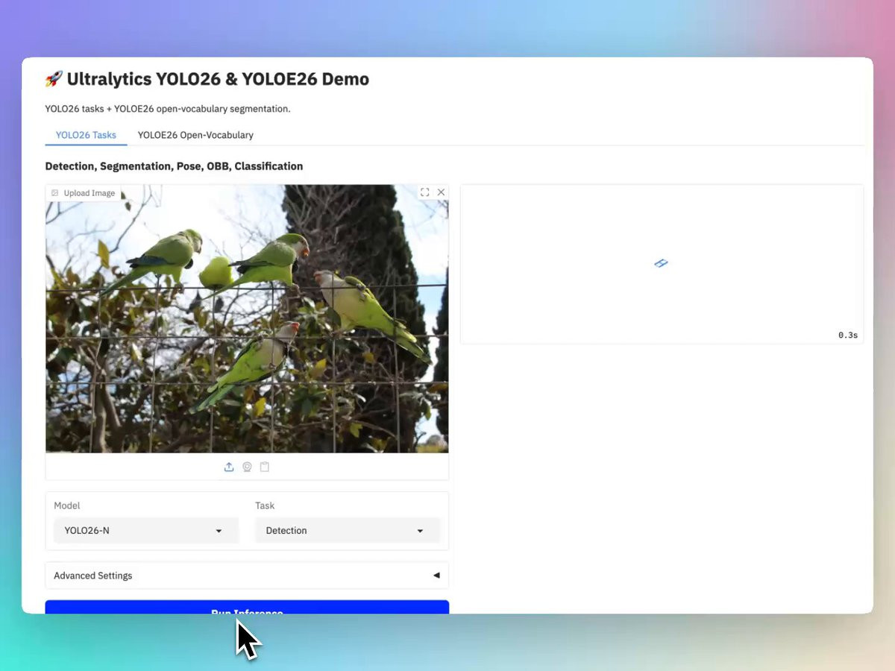Click the 0.3s timer text
895x671 pixels.
point(848,335)
